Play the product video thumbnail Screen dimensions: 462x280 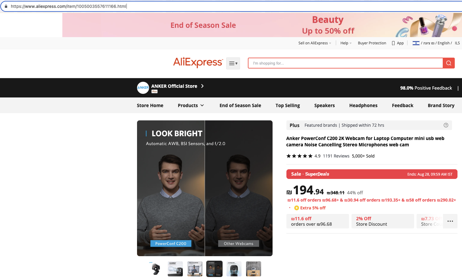click(156, 269)
